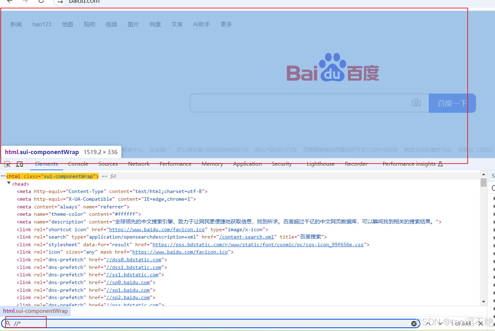Click the //sp2.baidu.com href link
The width and height of the screenshot is (495, 331).
point(128,298)
